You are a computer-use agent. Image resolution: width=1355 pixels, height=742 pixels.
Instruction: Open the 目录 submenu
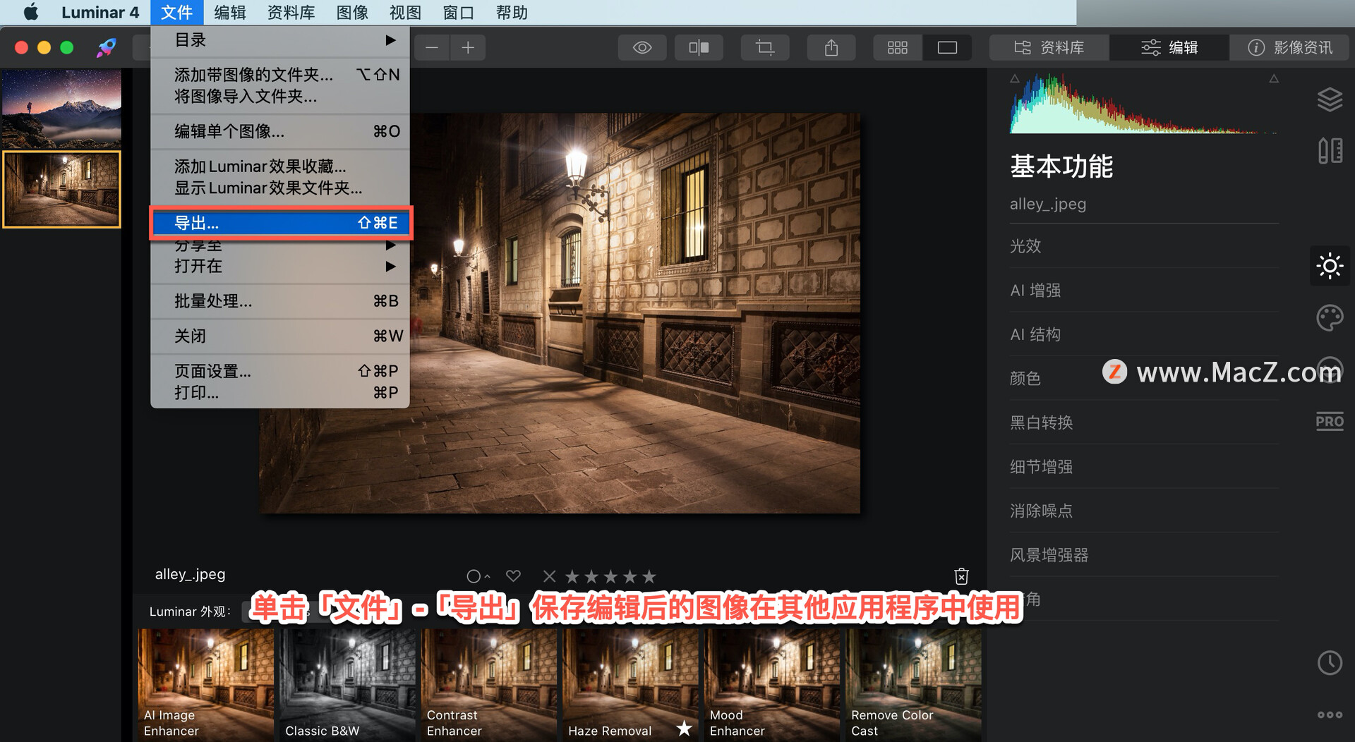(x=280, y=40)
